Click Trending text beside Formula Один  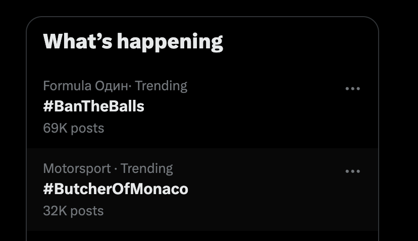click(161, 86)
